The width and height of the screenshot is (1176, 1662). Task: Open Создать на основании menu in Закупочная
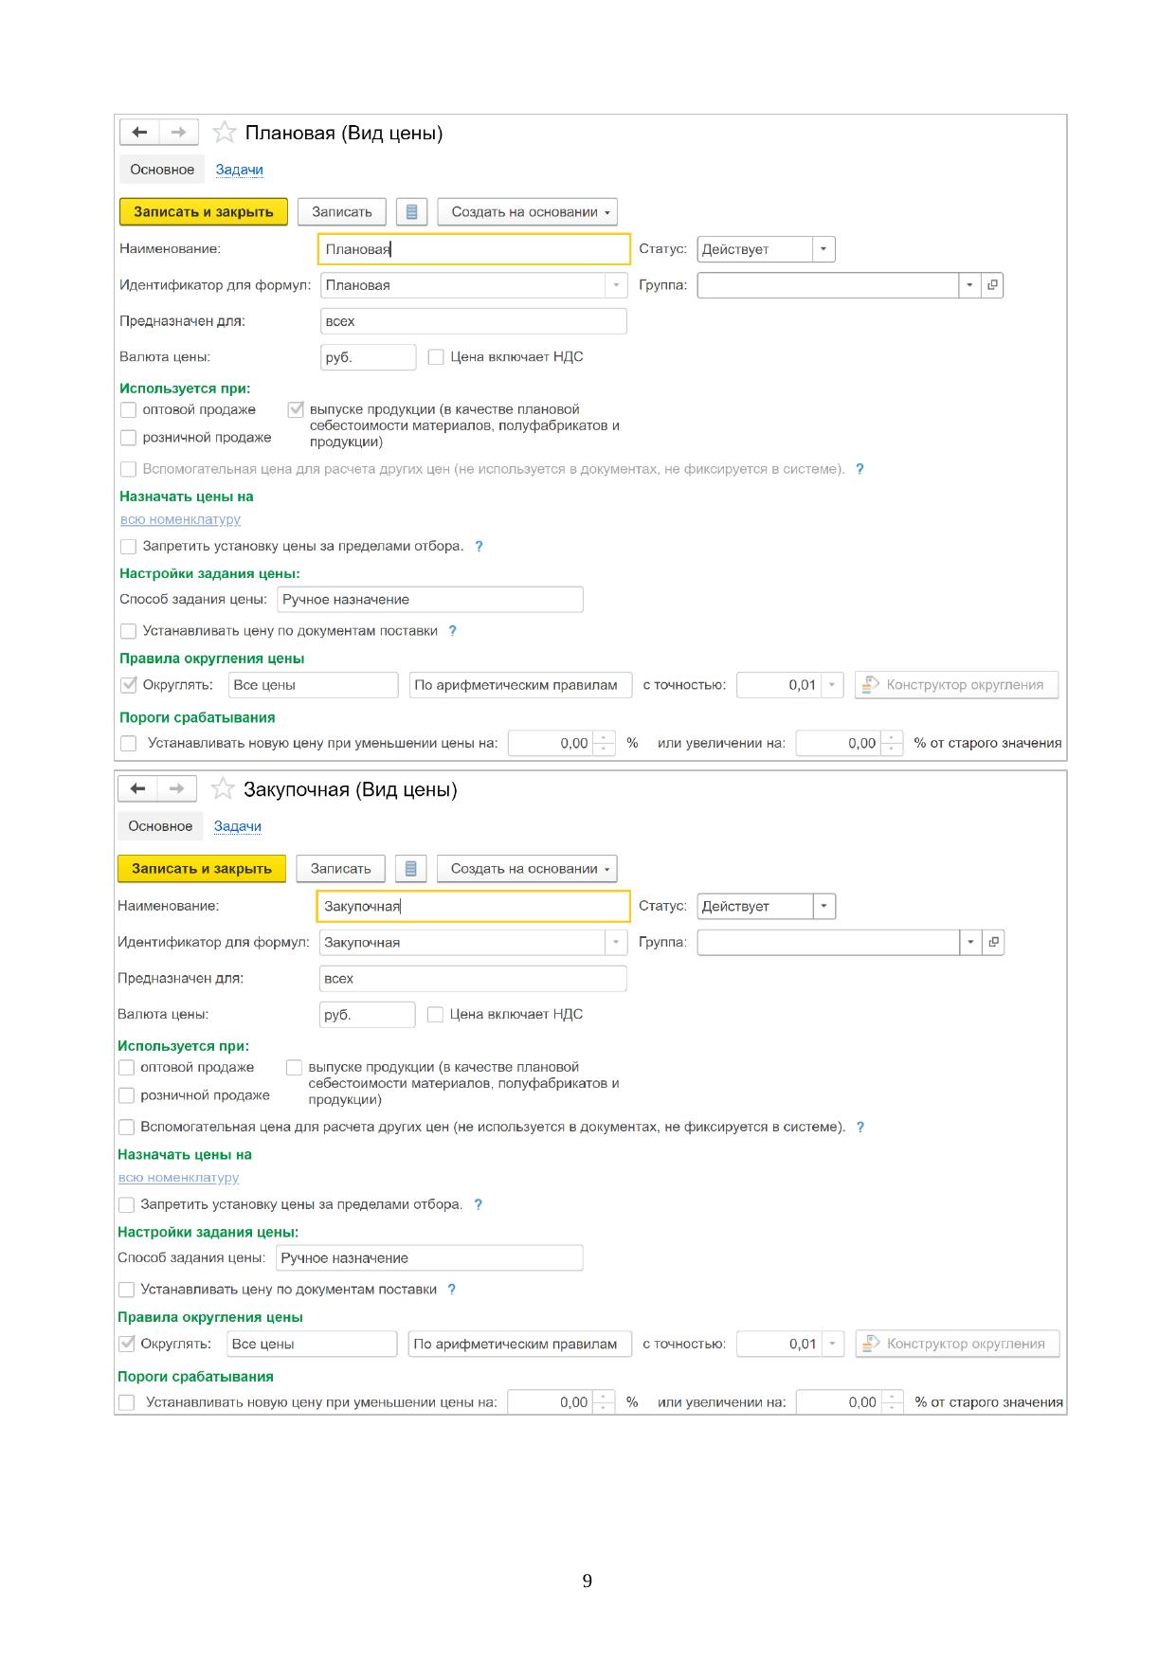click(x=527, y=869)
